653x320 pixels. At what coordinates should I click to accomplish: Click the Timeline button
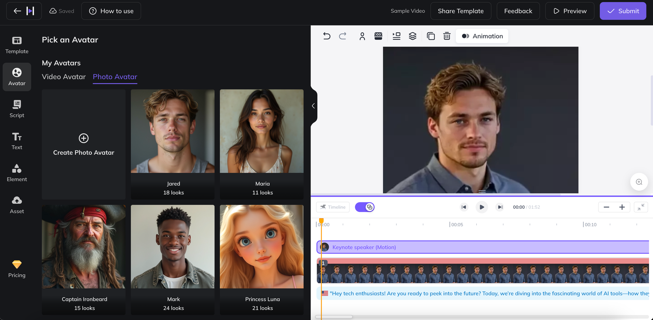[x=333, y=207]
